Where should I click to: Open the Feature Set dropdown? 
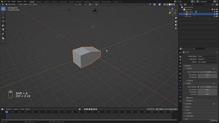tap(208, 59)
